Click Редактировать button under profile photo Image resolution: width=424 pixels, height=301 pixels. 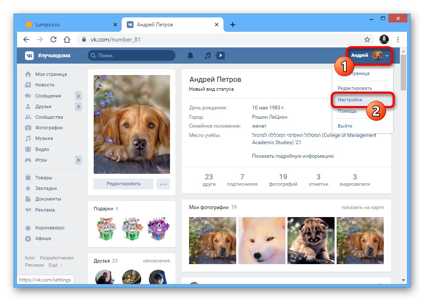[x=123, y=184]
